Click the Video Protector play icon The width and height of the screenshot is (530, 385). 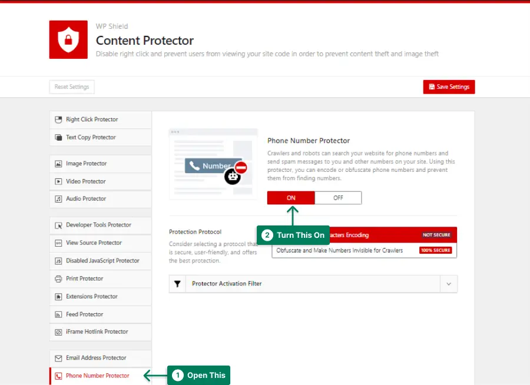[58, 181]
